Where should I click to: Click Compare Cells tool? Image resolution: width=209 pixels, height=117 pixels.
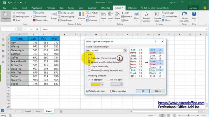(66, 13)
